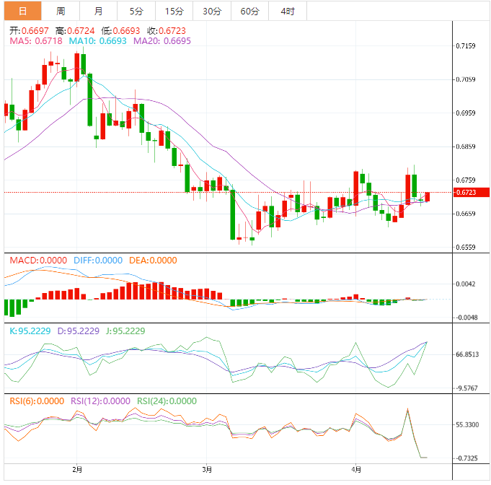Click the D:95.2229 indicator label
Screen dimensions: 491x485
coord(79,331)
